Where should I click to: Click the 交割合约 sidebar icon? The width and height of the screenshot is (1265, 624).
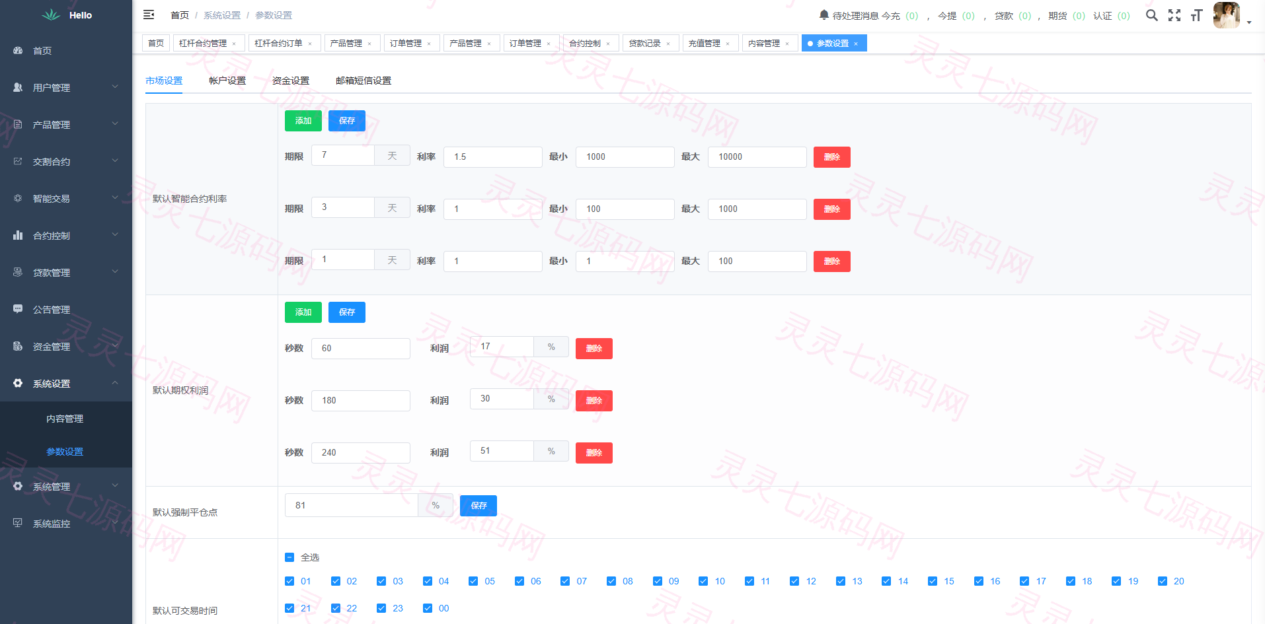[x=18, y=161]
